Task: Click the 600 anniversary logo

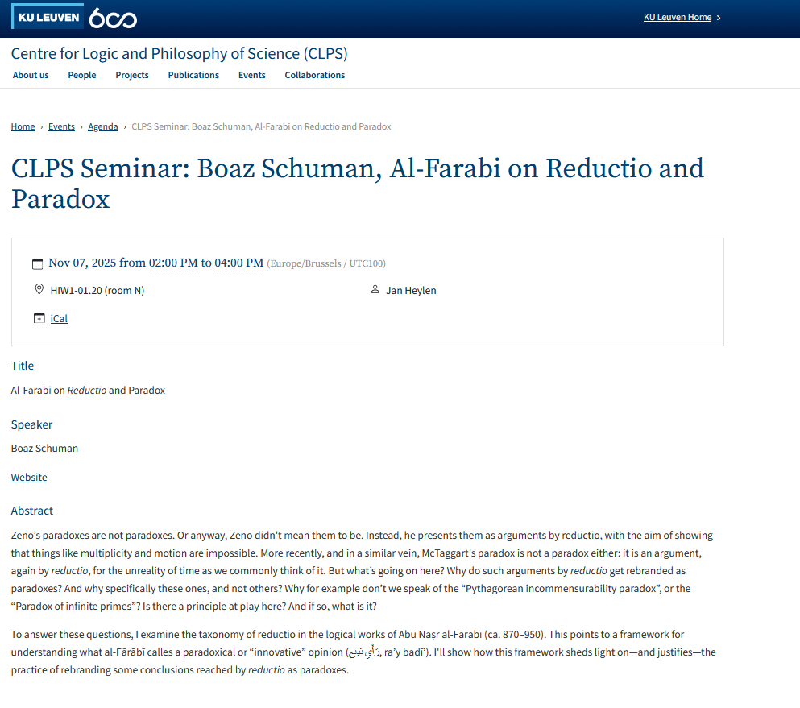Action: [x=113, y=19]
